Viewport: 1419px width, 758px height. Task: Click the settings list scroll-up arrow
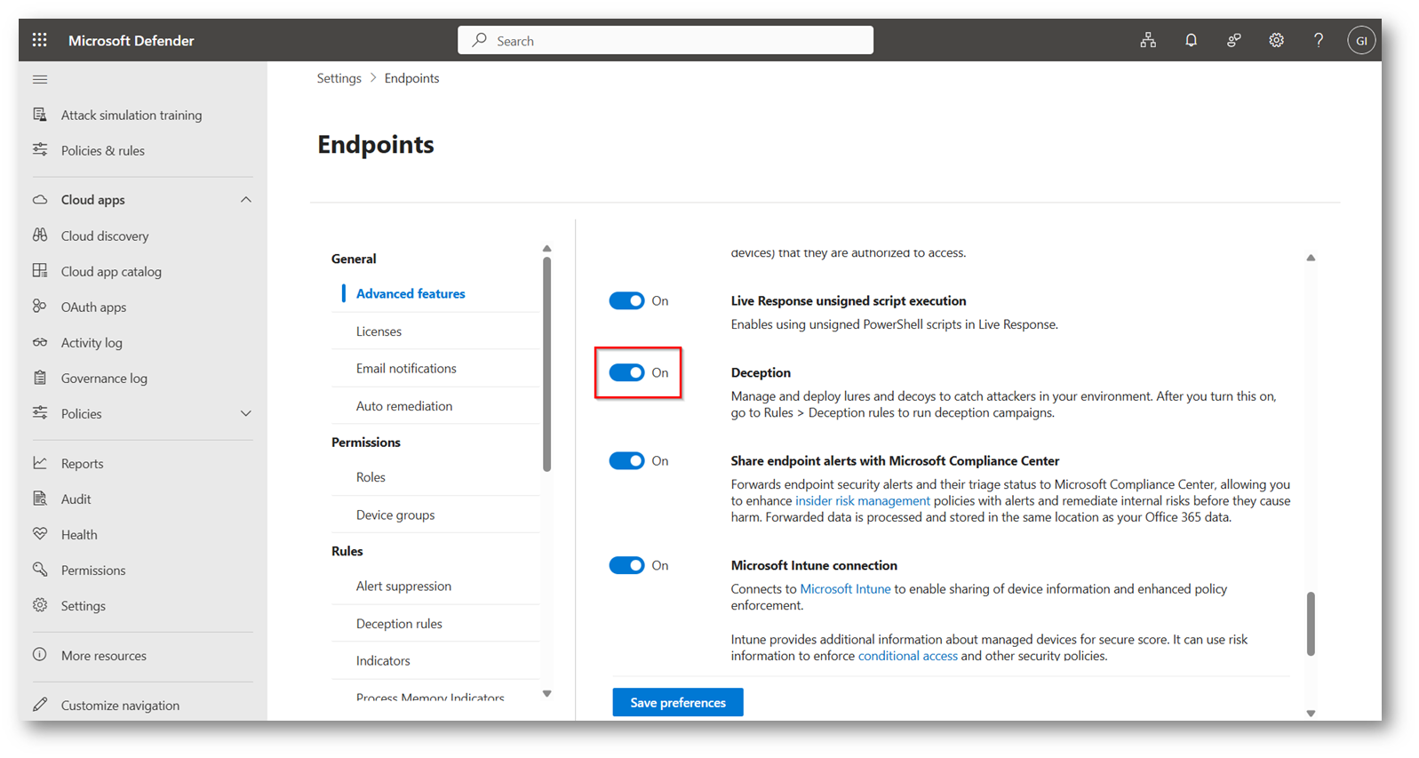click(546, 249)
